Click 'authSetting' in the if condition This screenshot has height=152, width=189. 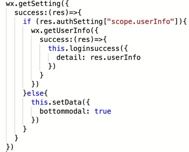(x=80, y=21)
